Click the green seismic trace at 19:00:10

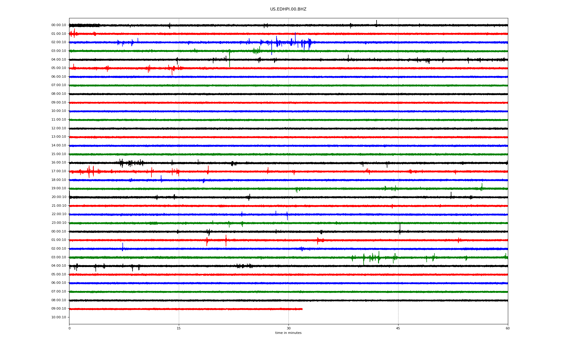click(x=288, y=189)
